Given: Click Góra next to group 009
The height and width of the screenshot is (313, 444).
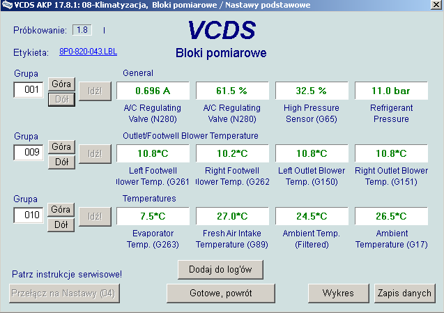Looking at the screenshot, I should 61,146.
